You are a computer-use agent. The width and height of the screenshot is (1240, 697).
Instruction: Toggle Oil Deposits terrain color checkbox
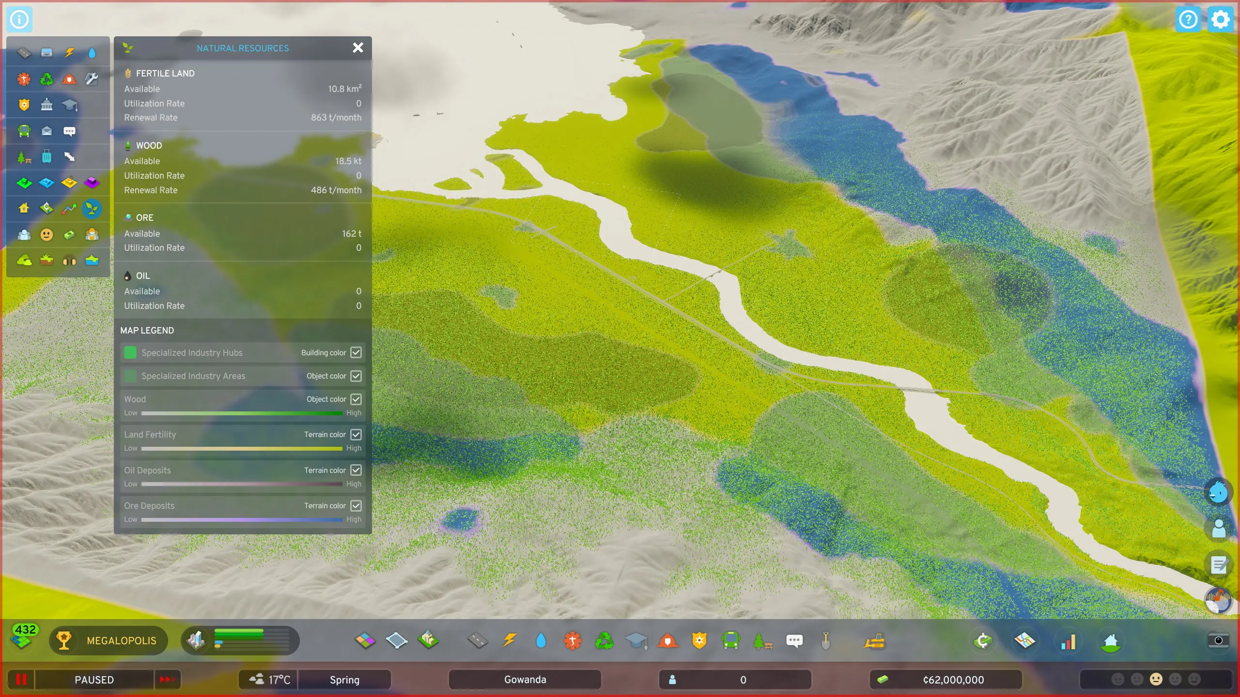[356, 470]
